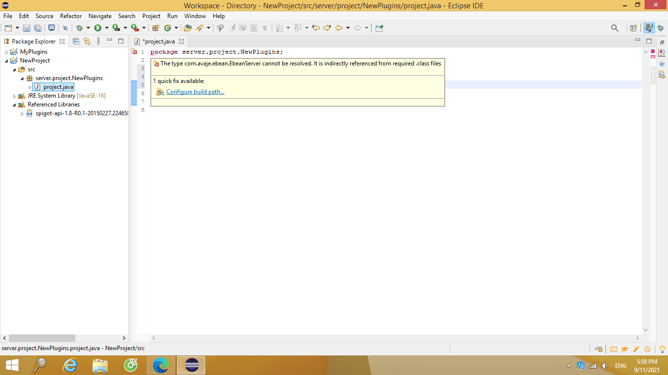Viewport: 668px width, 375px height.
Task: Toggle Link with Editor in Package Explorer
Action: click(87, 42)
